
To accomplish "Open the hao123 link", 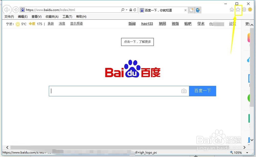I will (147, 24).
